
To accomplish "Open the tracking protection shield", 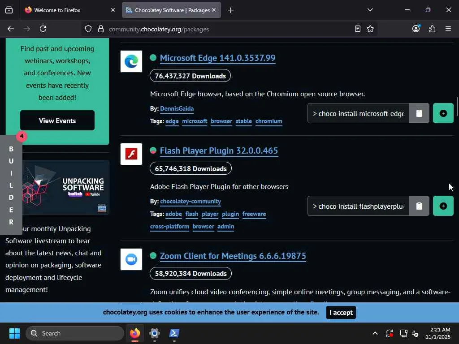I will coord(88,29).
